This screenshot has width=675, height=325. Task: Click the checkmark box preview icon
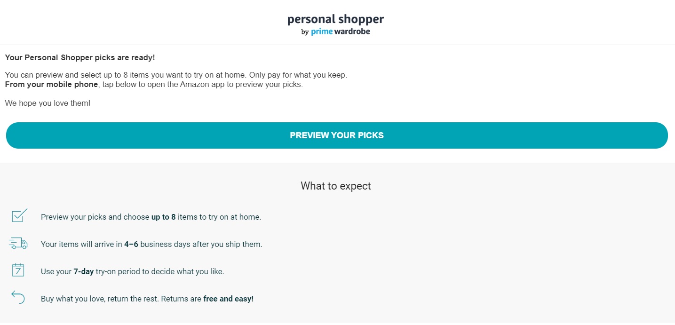(x=19, y=215)
